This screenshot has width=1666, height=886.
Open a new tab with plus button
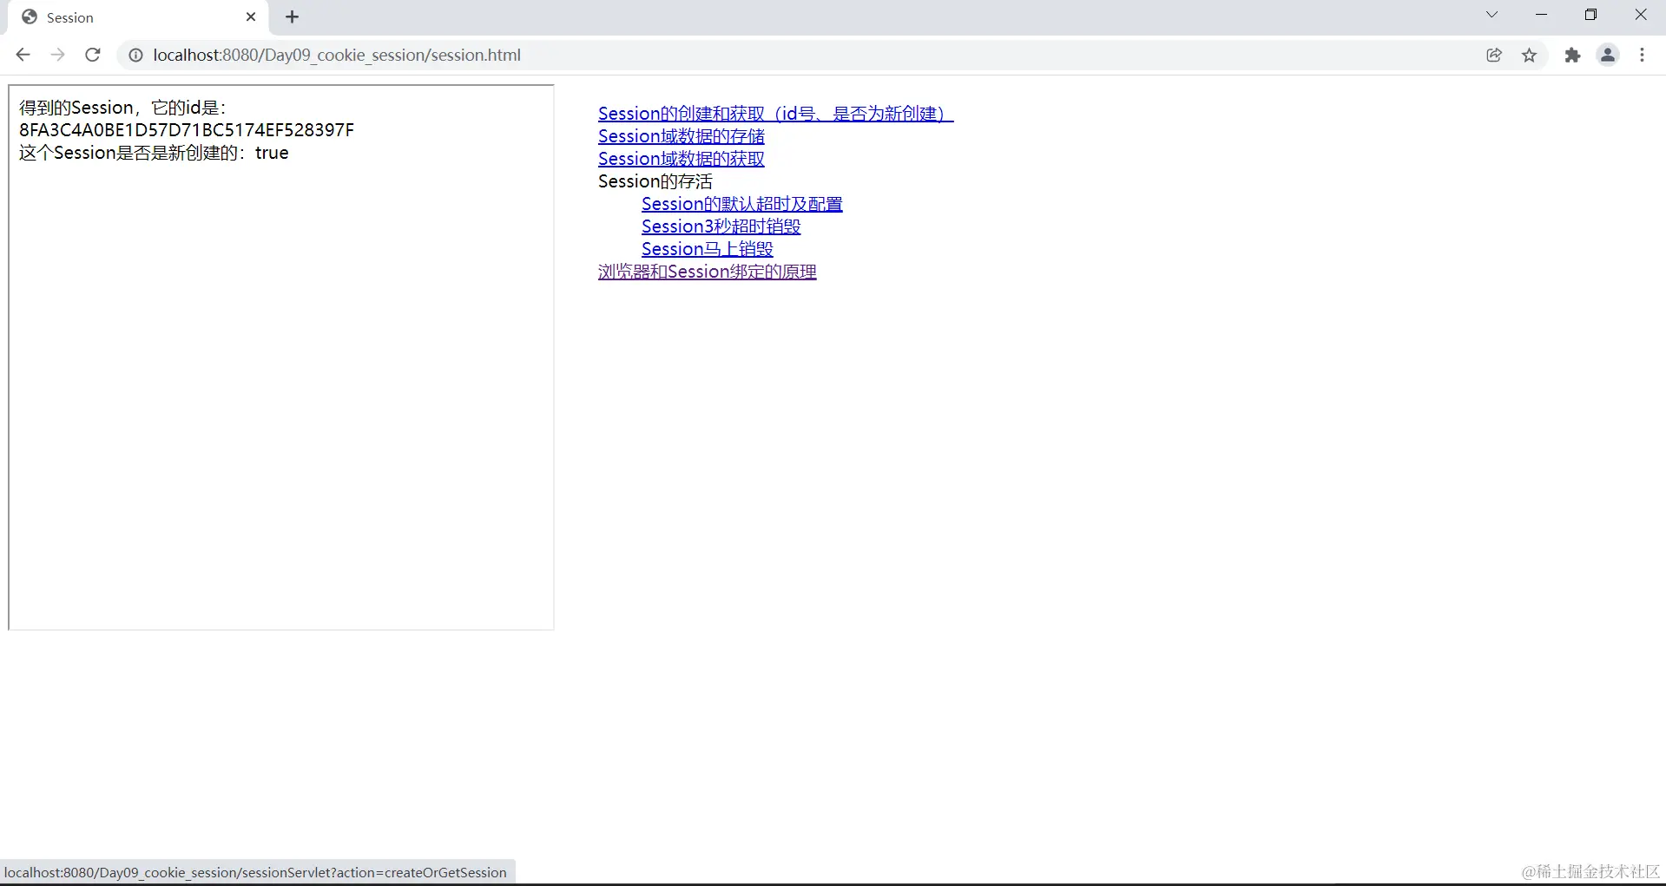[293, 16]
